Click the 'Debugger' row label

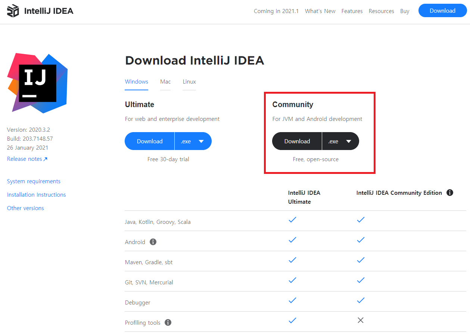(138, 303)
